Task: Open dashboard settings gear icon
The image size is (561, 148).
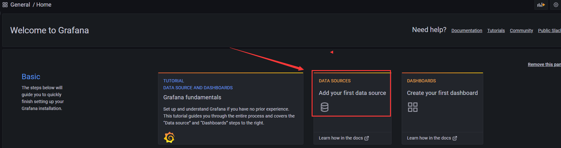Action: coord(556,5)
